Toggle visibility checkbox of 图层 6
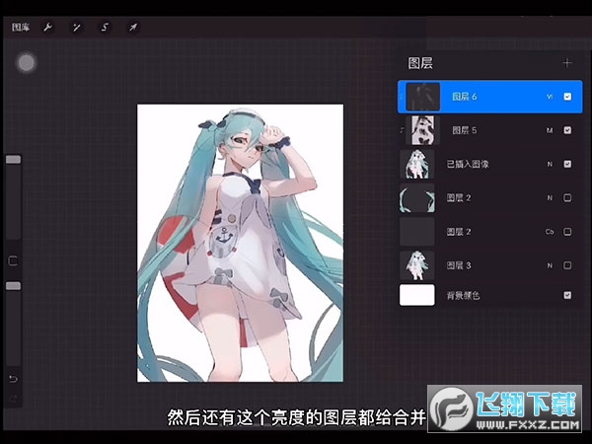The image size is (592, 444). click(567, 97)
